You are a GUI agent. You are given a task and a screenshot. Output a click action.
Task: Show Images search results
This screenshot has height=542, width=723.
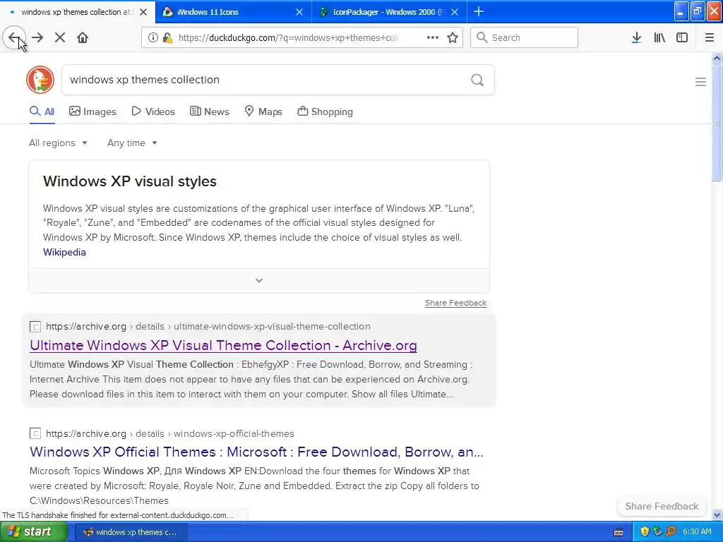(x=92, y=112)
